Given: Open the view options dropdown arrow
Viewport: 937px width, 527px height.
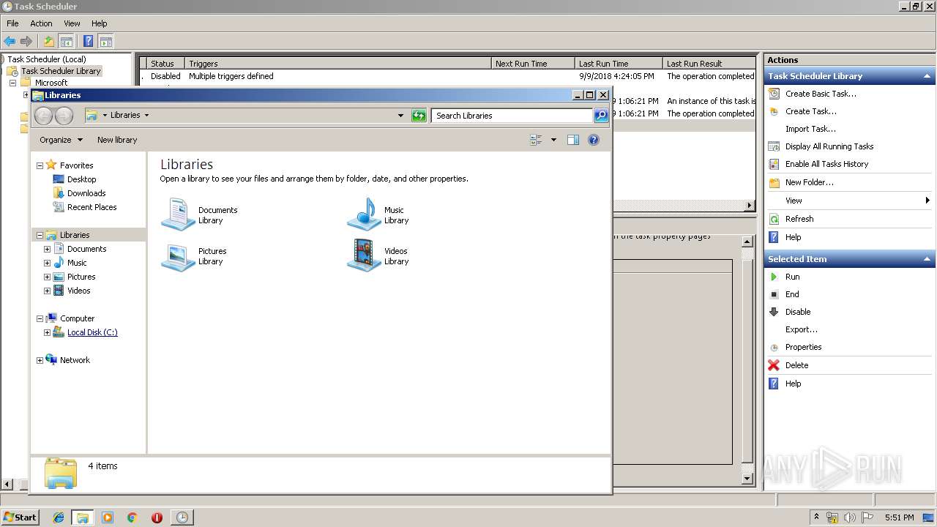Looking at the screenshot, I should [553, 140].
